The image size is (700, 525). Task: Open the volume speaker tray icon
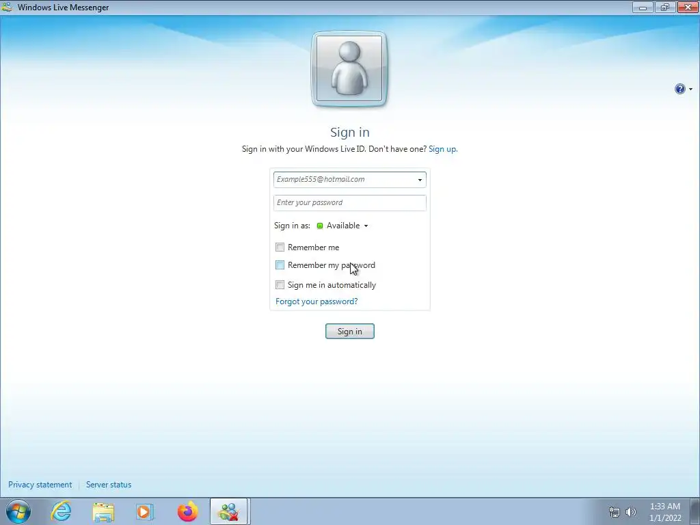(631, 512)
